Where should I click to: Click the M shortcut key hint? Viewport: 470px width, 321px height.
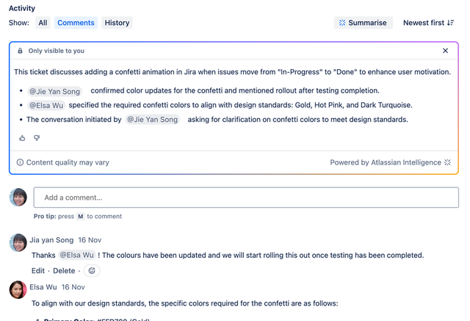[80, 217]
